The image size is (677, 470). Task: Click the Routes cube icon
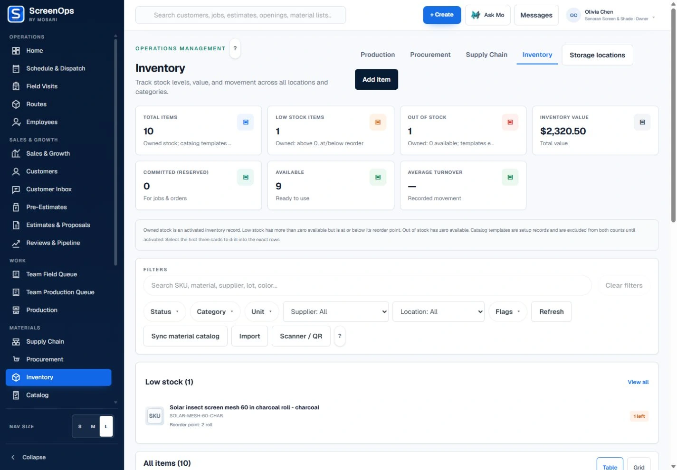pyautogui.click(x=16, y=104)
